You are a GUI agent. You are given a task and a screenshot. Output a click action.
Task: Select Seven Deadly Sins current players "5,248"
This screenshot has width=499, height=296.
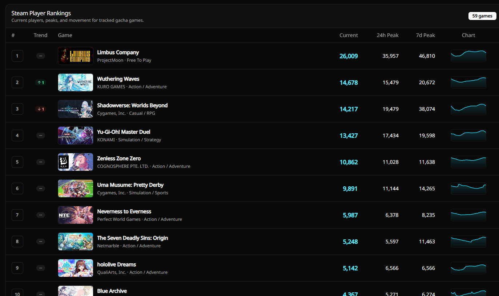click(x=350, y=242)
